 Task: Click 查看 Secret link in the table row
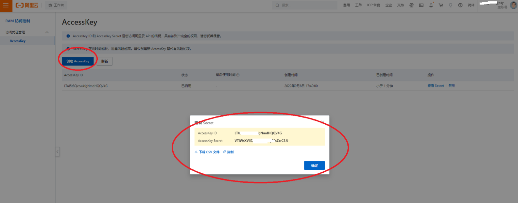tap(436, 86)
